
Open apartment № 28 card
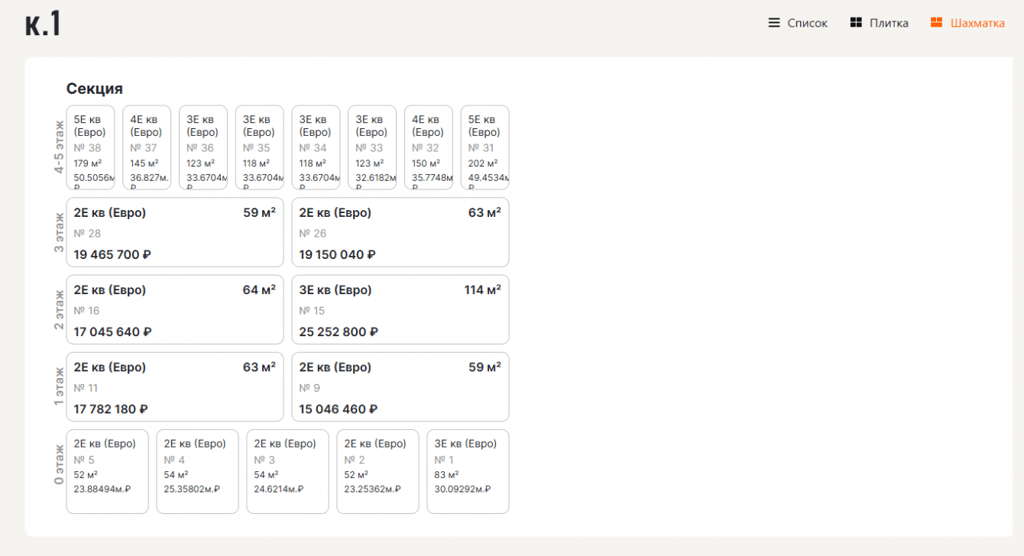[175, 233]
